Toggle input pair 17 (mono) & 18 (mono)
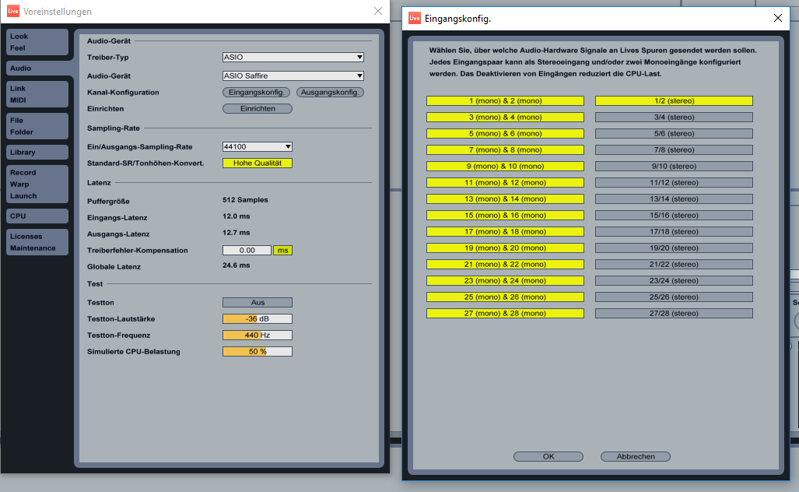 pyautogui.click(x=505, y=231)
